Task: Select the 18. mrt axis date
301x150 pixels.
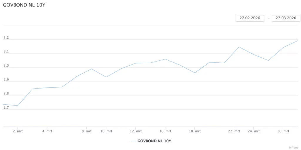Action: [x=195, y=131]
